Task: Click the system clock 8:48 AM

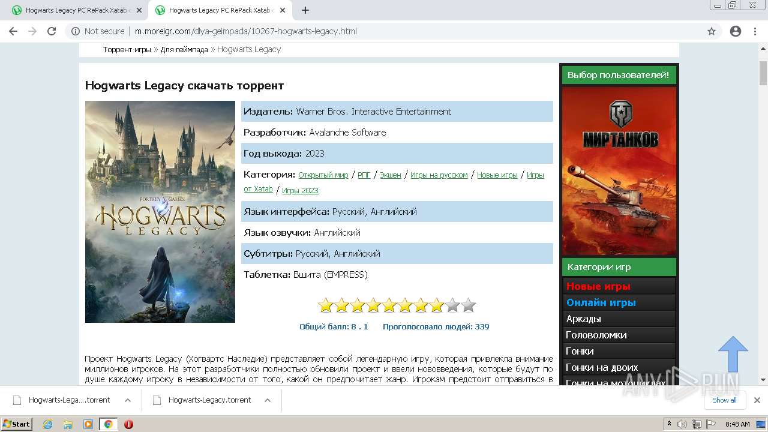Action: pyautogui.click(x=737, y=424)
